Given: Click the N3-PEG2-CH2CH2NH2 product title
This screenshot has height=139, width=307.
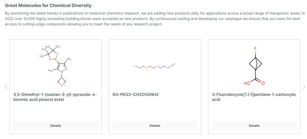Looking at the screenshot, I should 136,95.
